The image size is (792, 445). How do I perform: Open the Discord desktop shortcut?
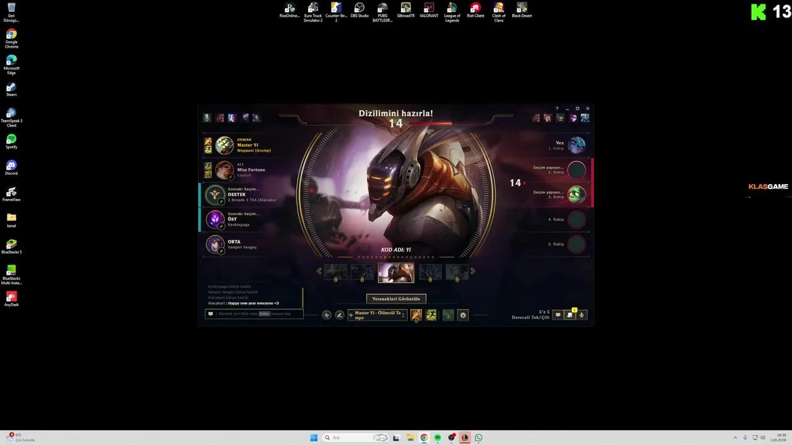pyautogui.click(x=11, y=167)
